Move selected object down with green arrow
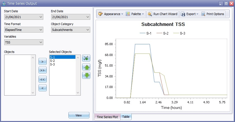 click(x=86, y=75)
